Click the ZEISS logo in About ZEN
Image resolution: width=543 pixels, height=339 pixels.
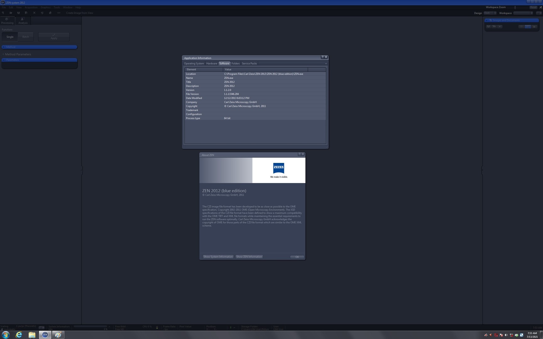[x=278, y=168]
